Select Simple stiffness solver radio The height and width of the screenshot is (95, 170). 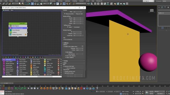coord(68,27)
